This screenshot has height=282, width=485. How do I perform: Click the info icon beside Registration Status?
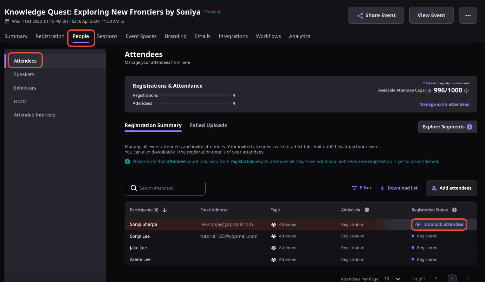coord(454,210)
